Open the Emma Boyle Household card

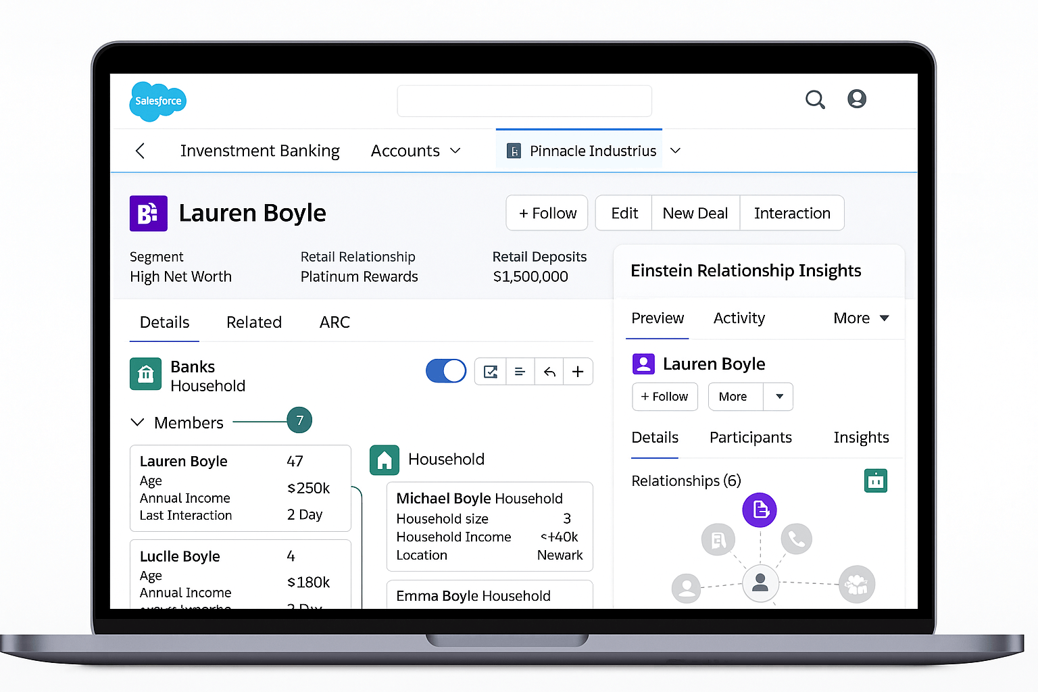point(490,595)
